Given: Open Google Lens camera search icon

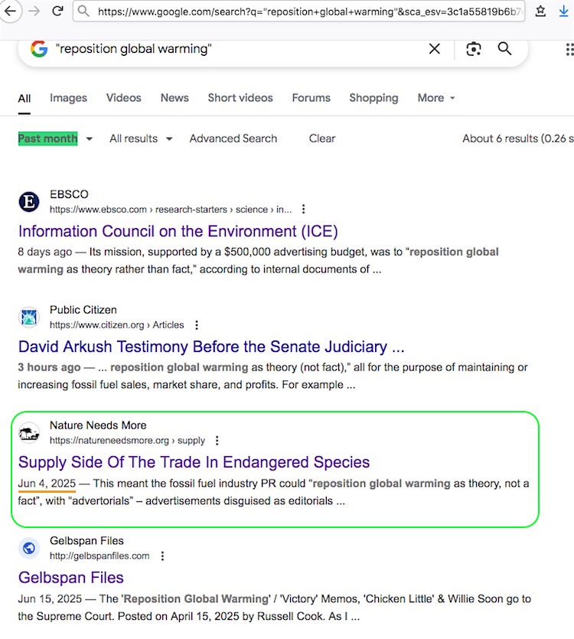Looking at the screenshot, I should 474,49.
